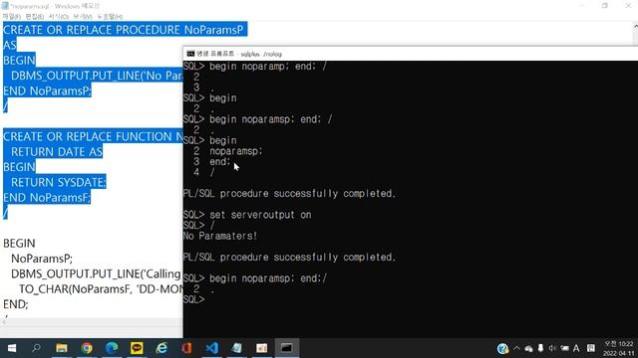
Task: Click 'RETURN SYSDATE;' line in Notepad
Action: coord(58,182)
